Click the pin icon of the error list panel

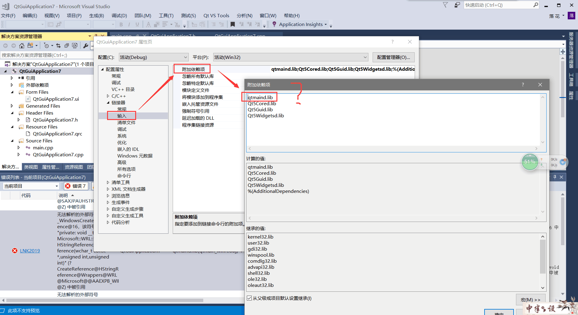555,177
